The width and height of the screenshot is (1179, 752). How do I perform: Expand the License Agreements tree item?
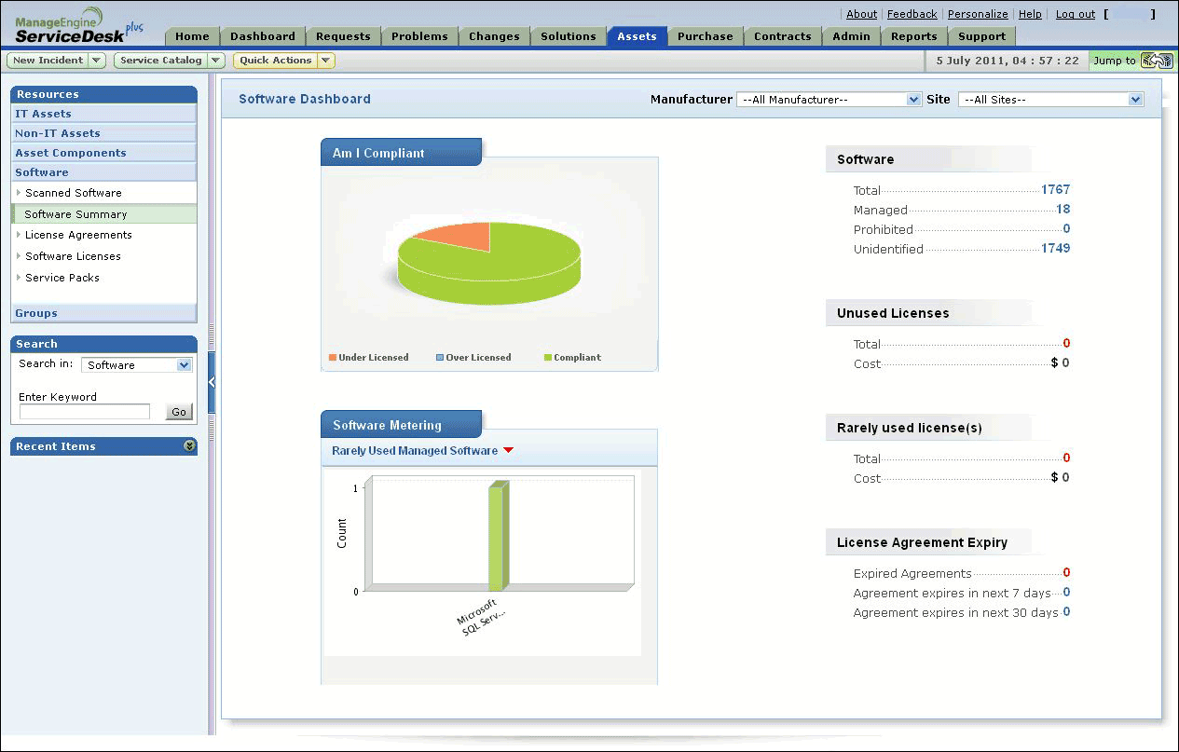click(x=19, y=235)
